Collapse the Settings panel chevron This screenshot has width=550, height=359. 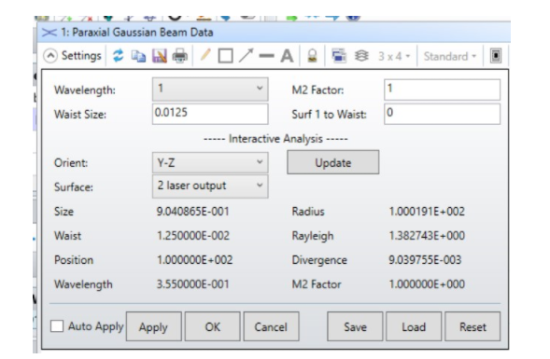tap(50, 56)
